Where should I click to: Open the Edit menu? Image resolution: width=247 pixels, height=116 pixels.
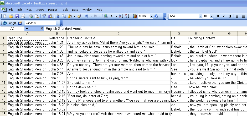pos(20,10)
